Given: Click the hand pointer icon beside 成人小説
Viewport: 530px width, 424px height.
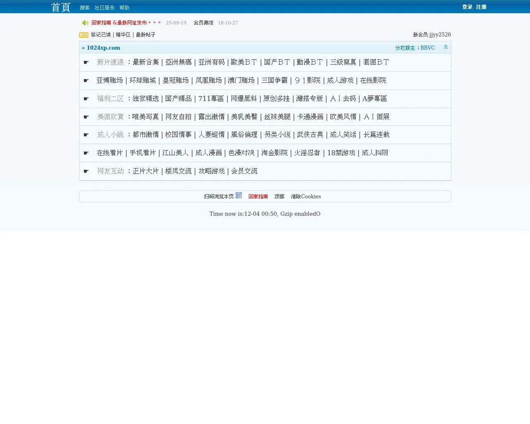Looking at the screenshot, I should point(86,135).
